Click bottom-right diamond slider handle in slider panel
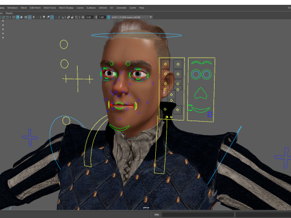 178,110
